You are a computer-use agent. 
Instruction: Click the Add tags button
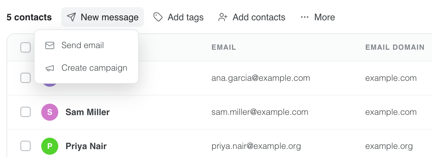179,17
